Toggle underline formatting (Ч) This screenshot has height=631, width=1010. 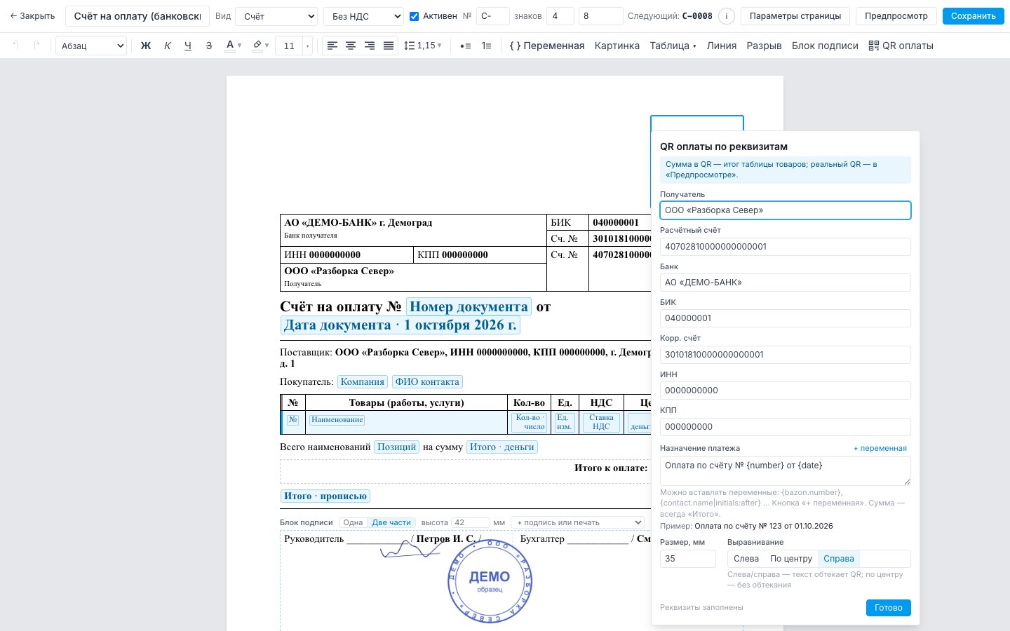click(187, 46)
